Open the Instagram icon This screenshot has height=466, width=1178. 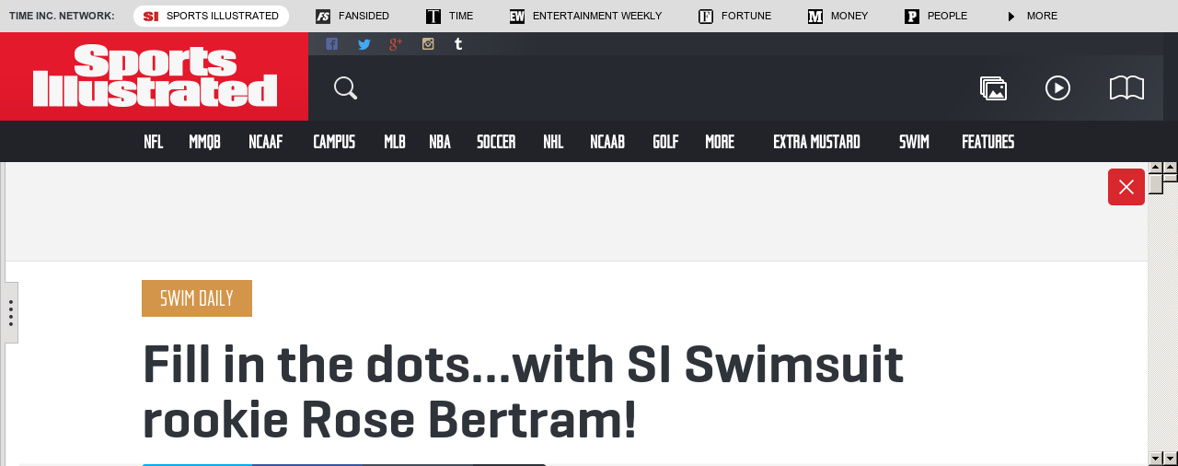428,44
